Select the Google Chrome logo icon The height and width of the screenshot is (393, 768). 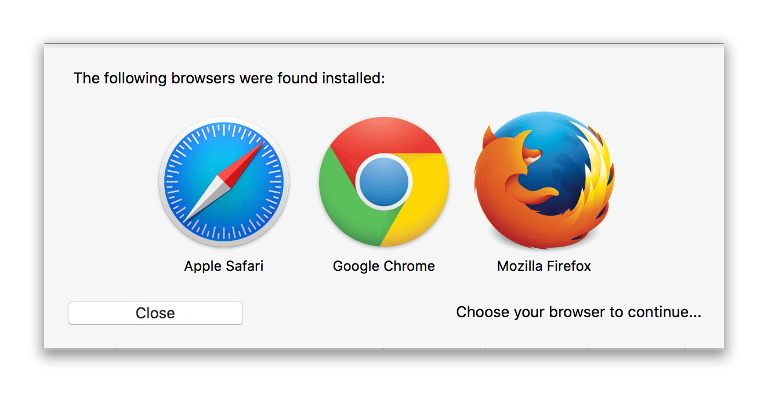click(384, 182)
